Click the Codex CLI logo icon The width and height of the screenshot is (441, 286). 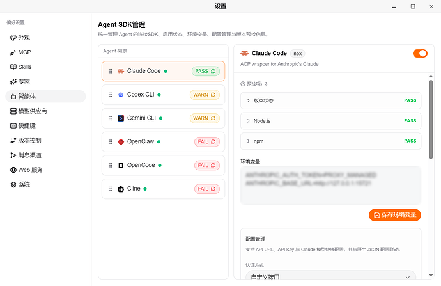tap(121, 95)
